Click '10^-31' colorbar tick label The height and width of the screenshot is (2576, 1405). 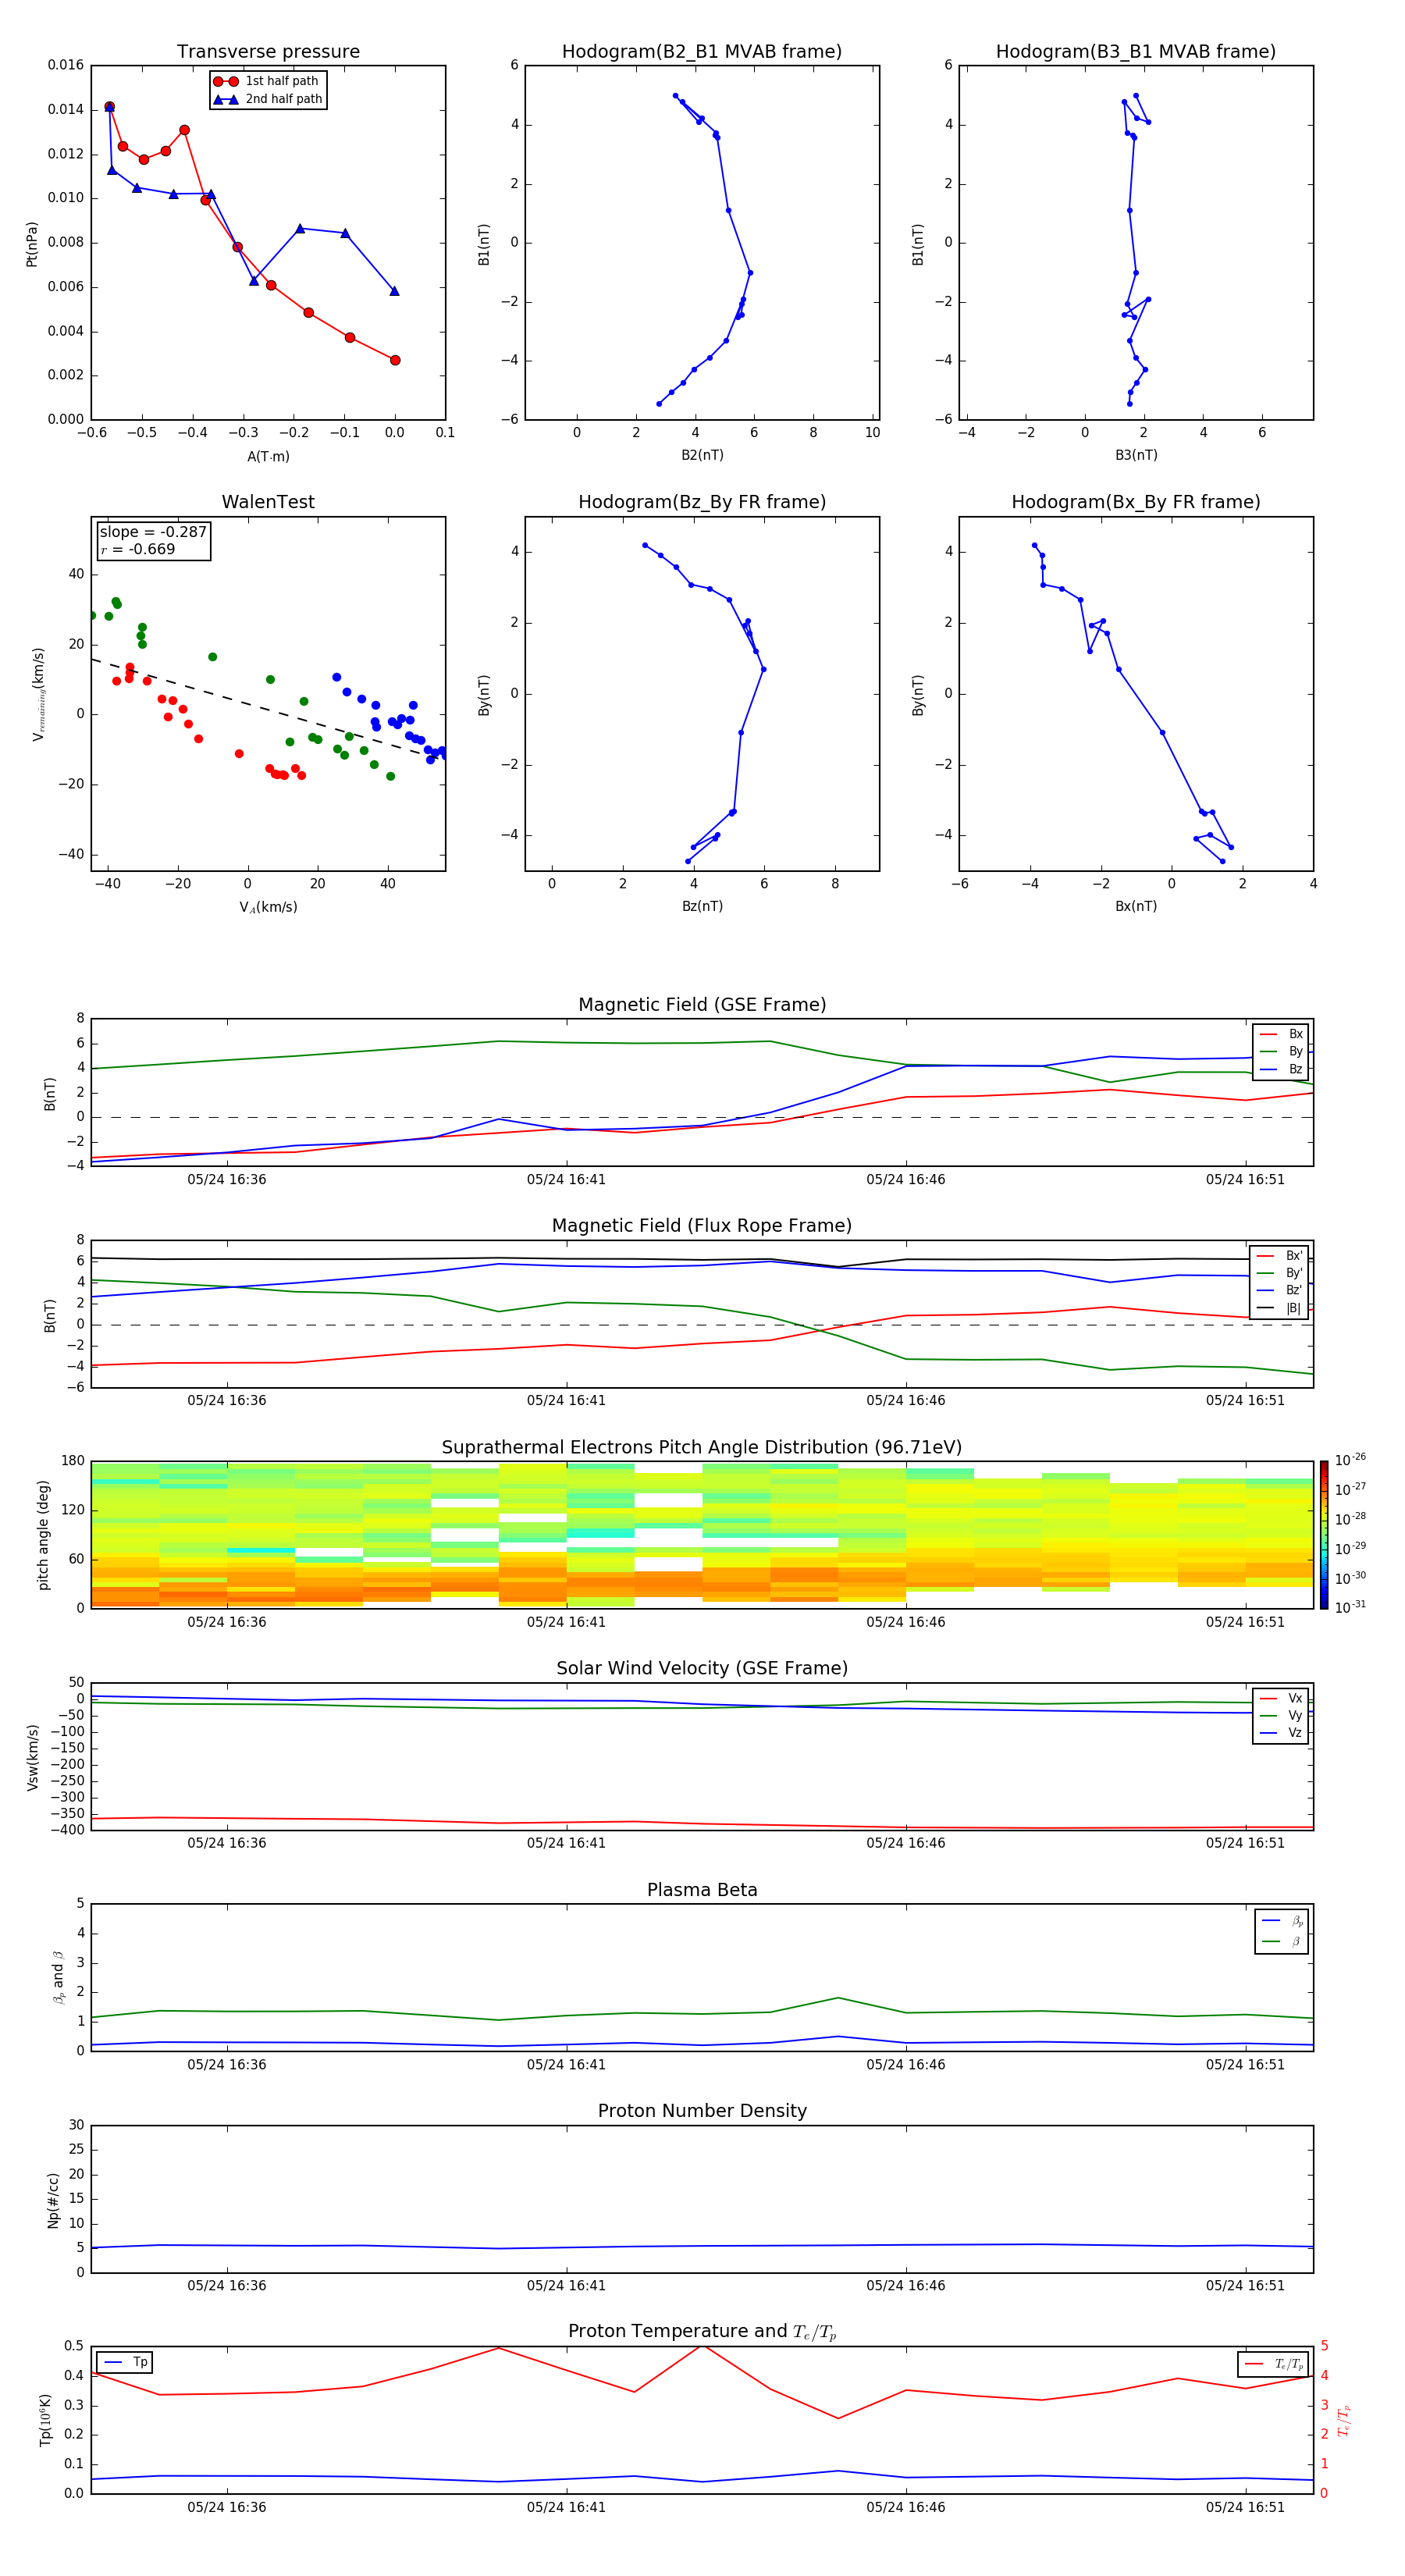coord(1350,1607)
